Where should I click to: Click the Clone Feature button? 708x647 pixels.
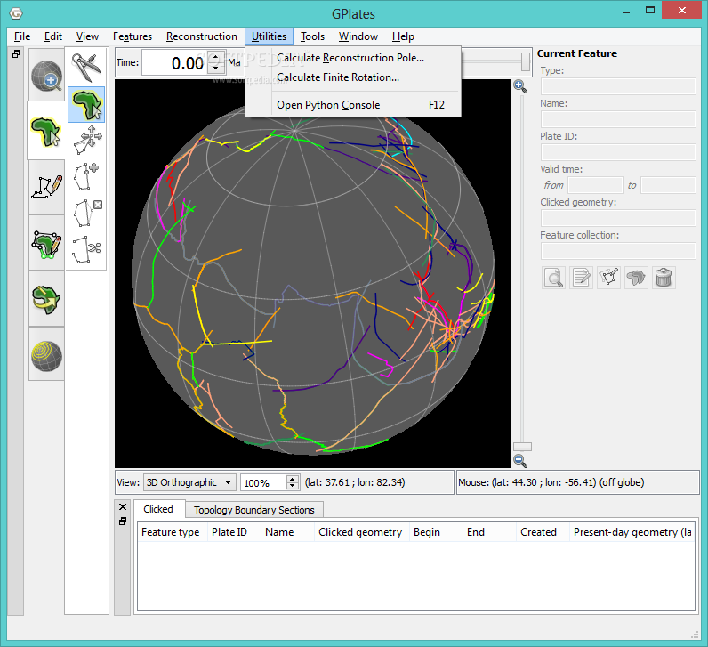636,278
